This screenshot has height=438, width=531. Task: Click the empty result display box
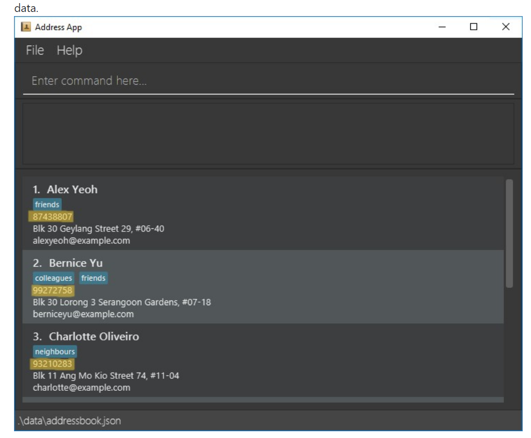click(x=268, y=134)
